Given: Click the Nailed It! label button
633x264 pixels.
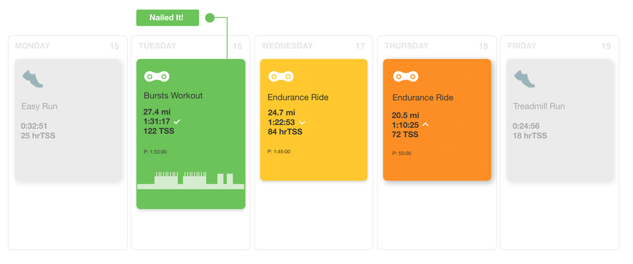Looking at the screenshot, I should pos(167,18).
